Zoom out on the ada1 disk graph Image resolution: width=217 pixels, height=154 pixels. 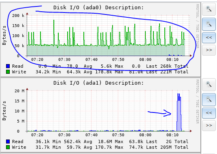click(x=208, y=100)
